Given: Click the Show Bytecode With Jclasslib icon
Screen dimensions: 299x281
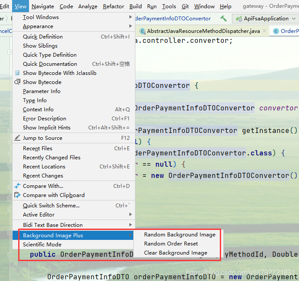Looking at the screenshot, I should point(17,73).
